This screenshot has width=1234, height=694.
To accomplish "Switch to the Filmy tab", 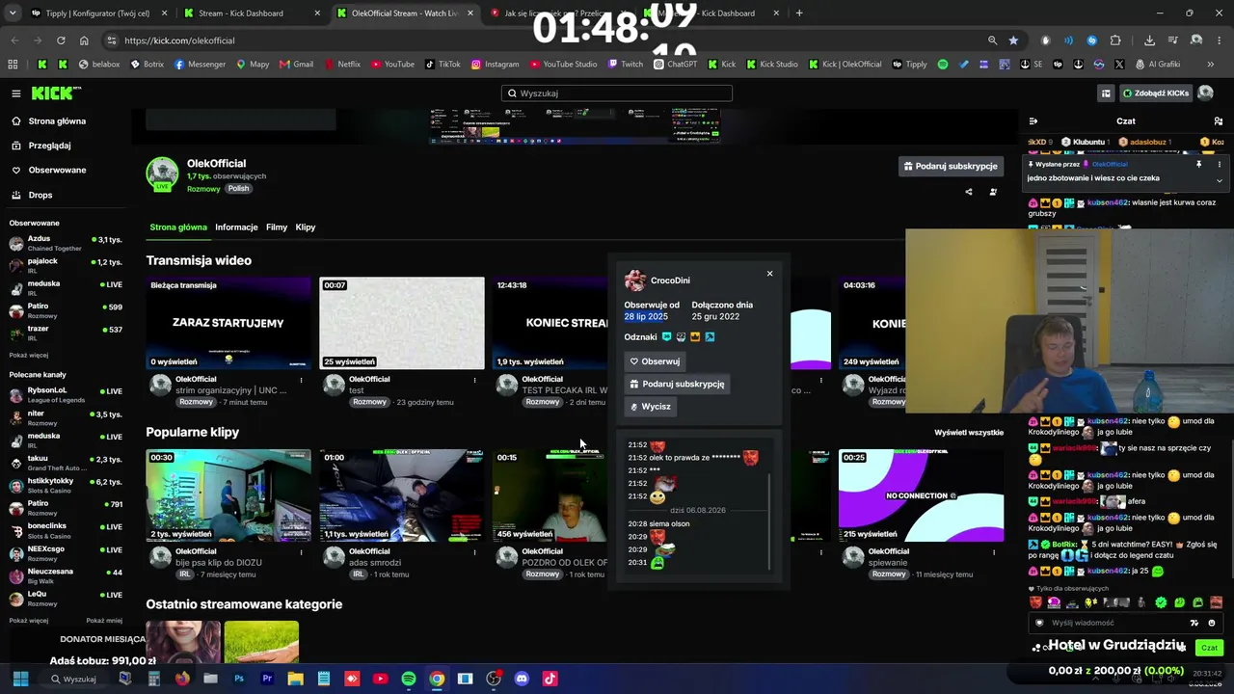I will pos(277,227).
